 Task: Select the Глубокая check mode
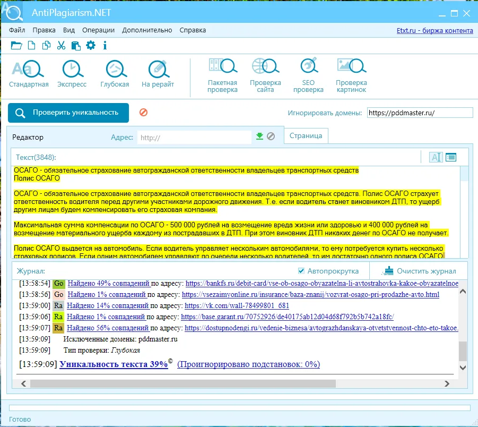click(x=115, y=74)
